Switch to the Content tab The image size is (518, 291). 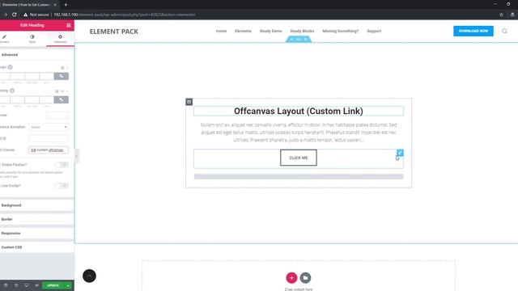coord(5,39)
